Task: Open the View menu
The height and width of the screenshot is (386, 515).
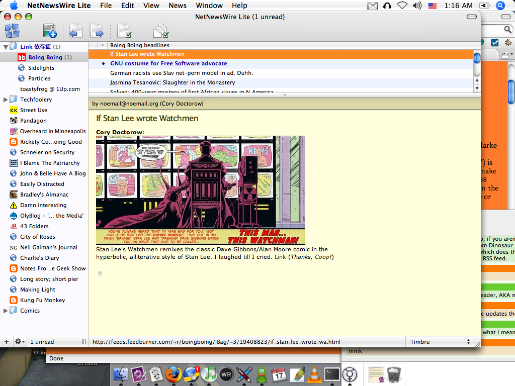Action: tap(151, 6)
